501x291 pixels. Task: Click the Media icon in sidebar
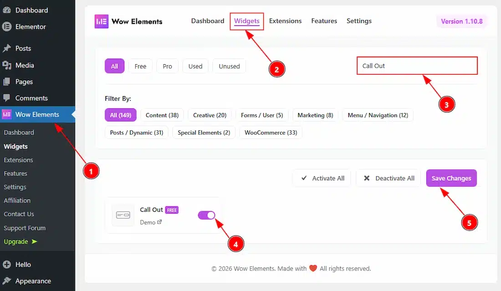7,65
